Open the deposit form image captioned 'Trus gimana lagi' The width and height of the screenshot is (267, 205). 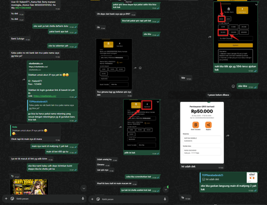click(114, 64)
